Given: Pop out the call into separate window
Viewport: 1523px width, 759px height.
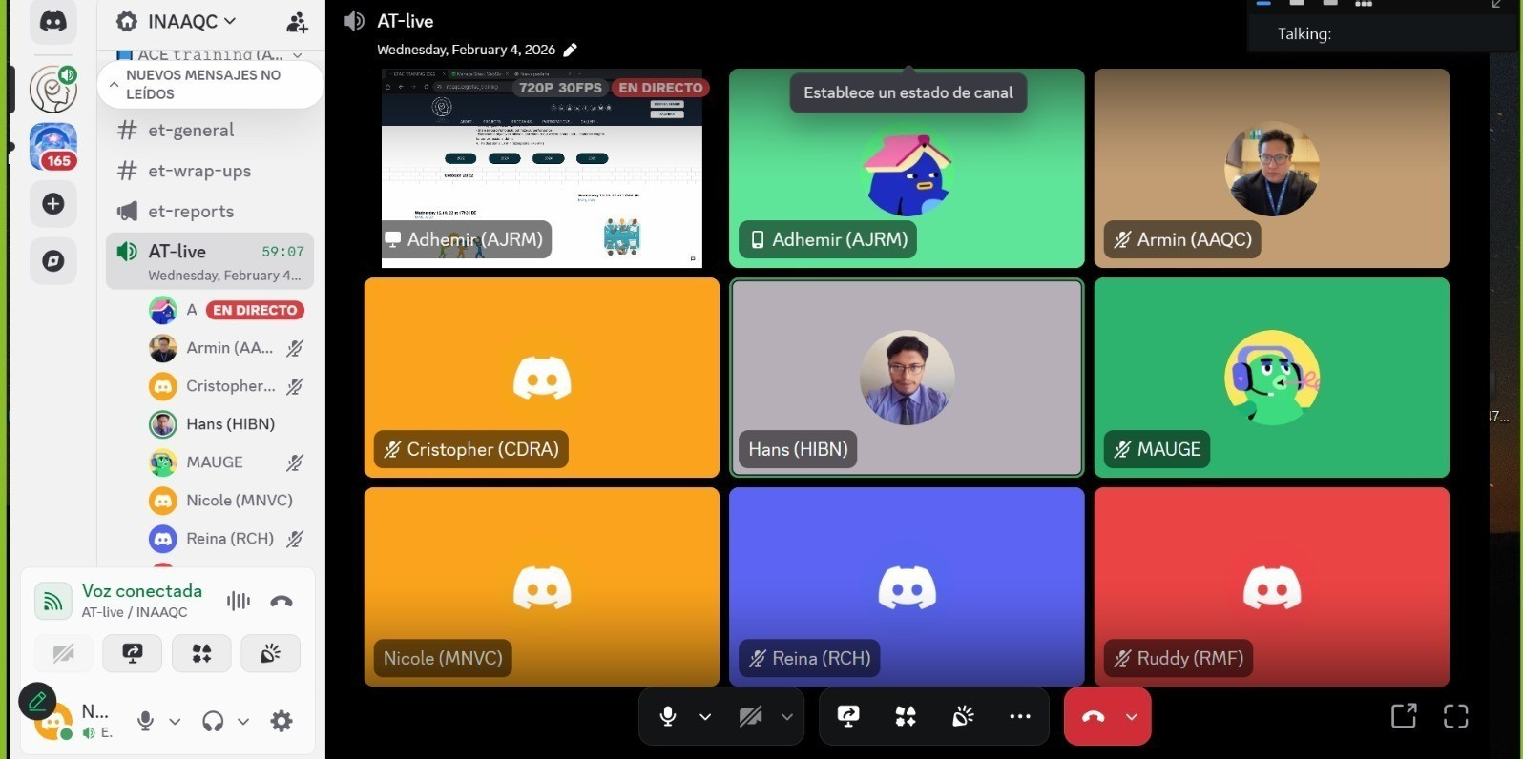Looking at the screenshot, I should (x=1404, y=716).
